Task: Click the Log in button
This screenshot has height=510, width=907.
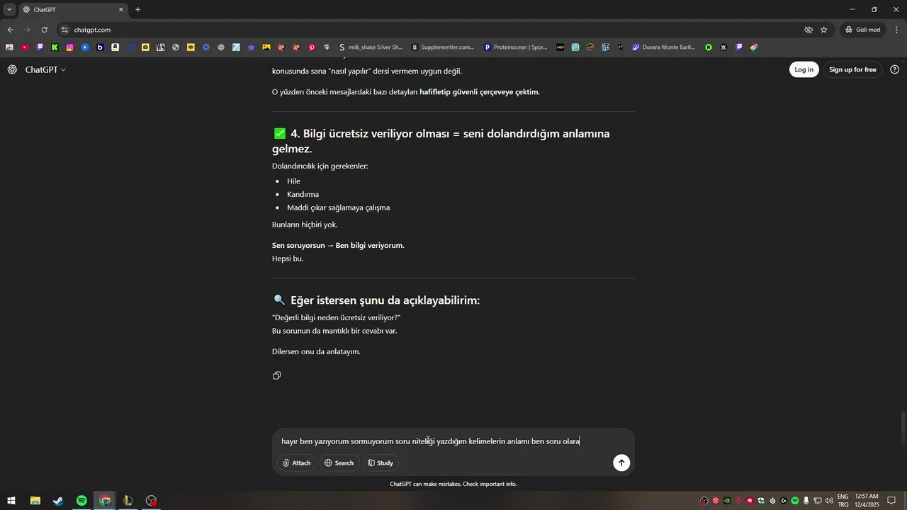Action: coord(804,69)
